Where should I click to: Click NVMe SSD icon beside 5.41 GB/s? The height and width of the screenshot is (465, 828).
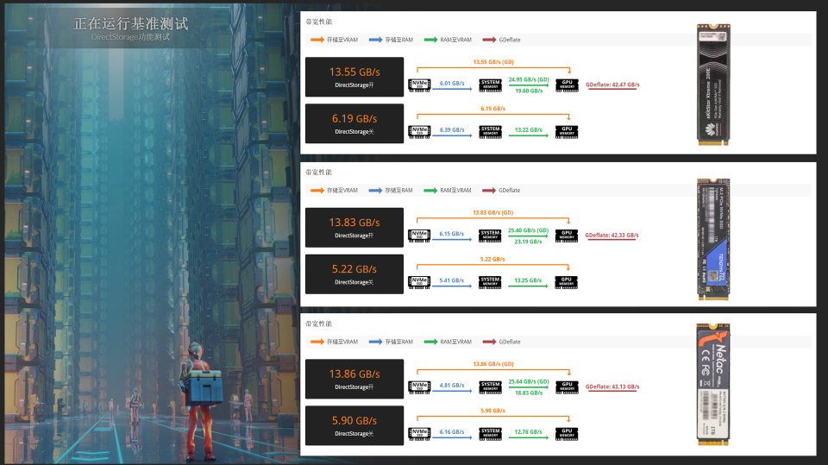[419, 282]
